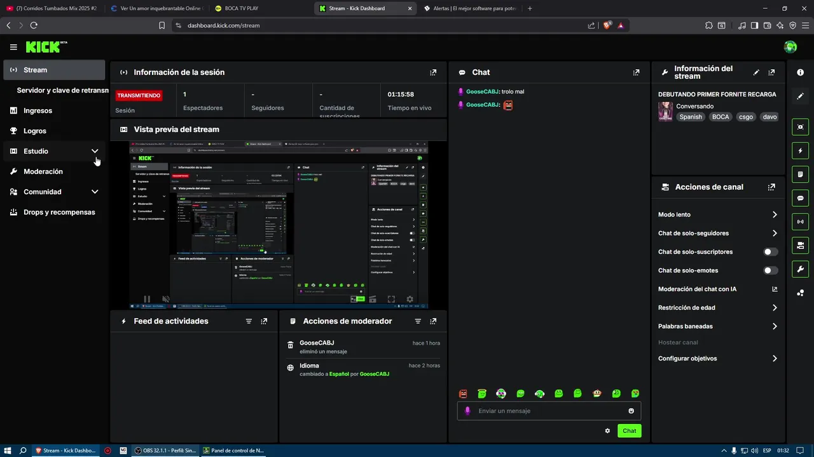This screenshot has height=457, width=814.
Task: Toggle Chat de solo-emotes
Action: [x=770, y=270]
